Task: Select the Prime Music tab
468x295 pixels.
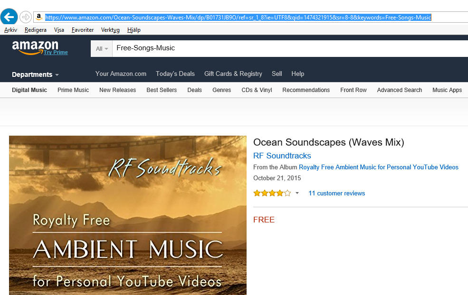Action: tap(73, 90)
